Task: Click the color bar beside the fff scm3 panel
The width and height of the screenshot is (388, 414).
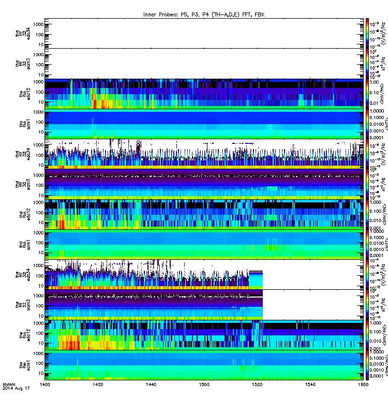Action: point(367,305)
